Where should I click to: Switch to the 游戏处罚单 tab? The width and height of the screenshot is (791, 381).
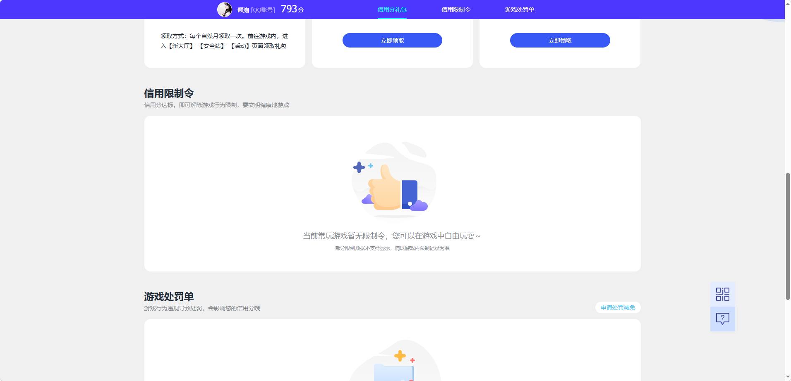click(519, 10)
